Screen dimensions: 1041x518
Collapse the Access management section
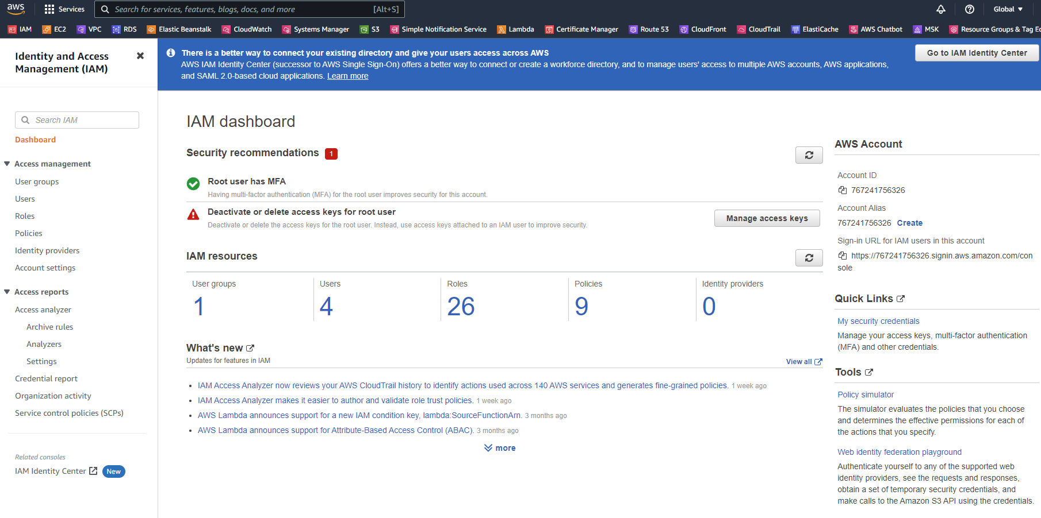pyautogui.click(x=7, y=164)
